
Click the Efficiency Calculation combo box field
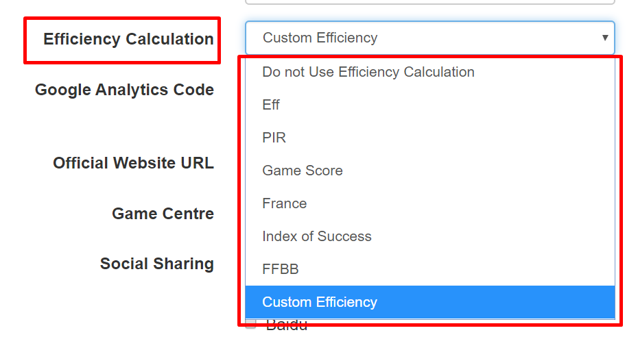[430, 38]
